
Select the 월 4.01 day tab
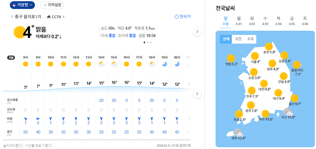point(239,21)
